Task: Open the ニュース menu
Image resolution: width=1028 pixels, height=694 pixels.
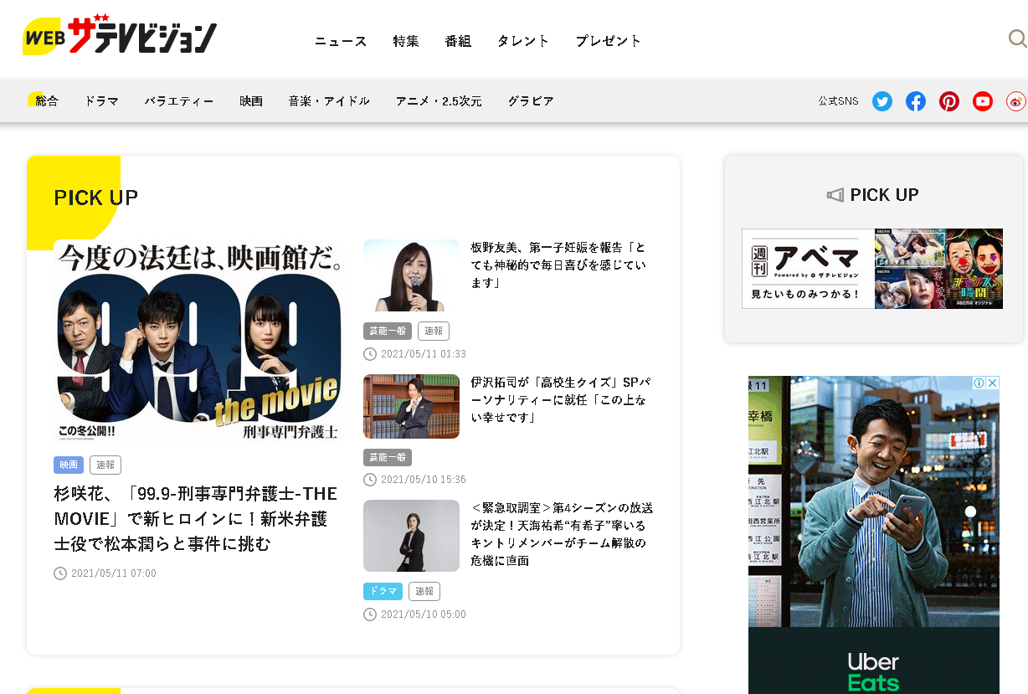Action: point(341,41)
